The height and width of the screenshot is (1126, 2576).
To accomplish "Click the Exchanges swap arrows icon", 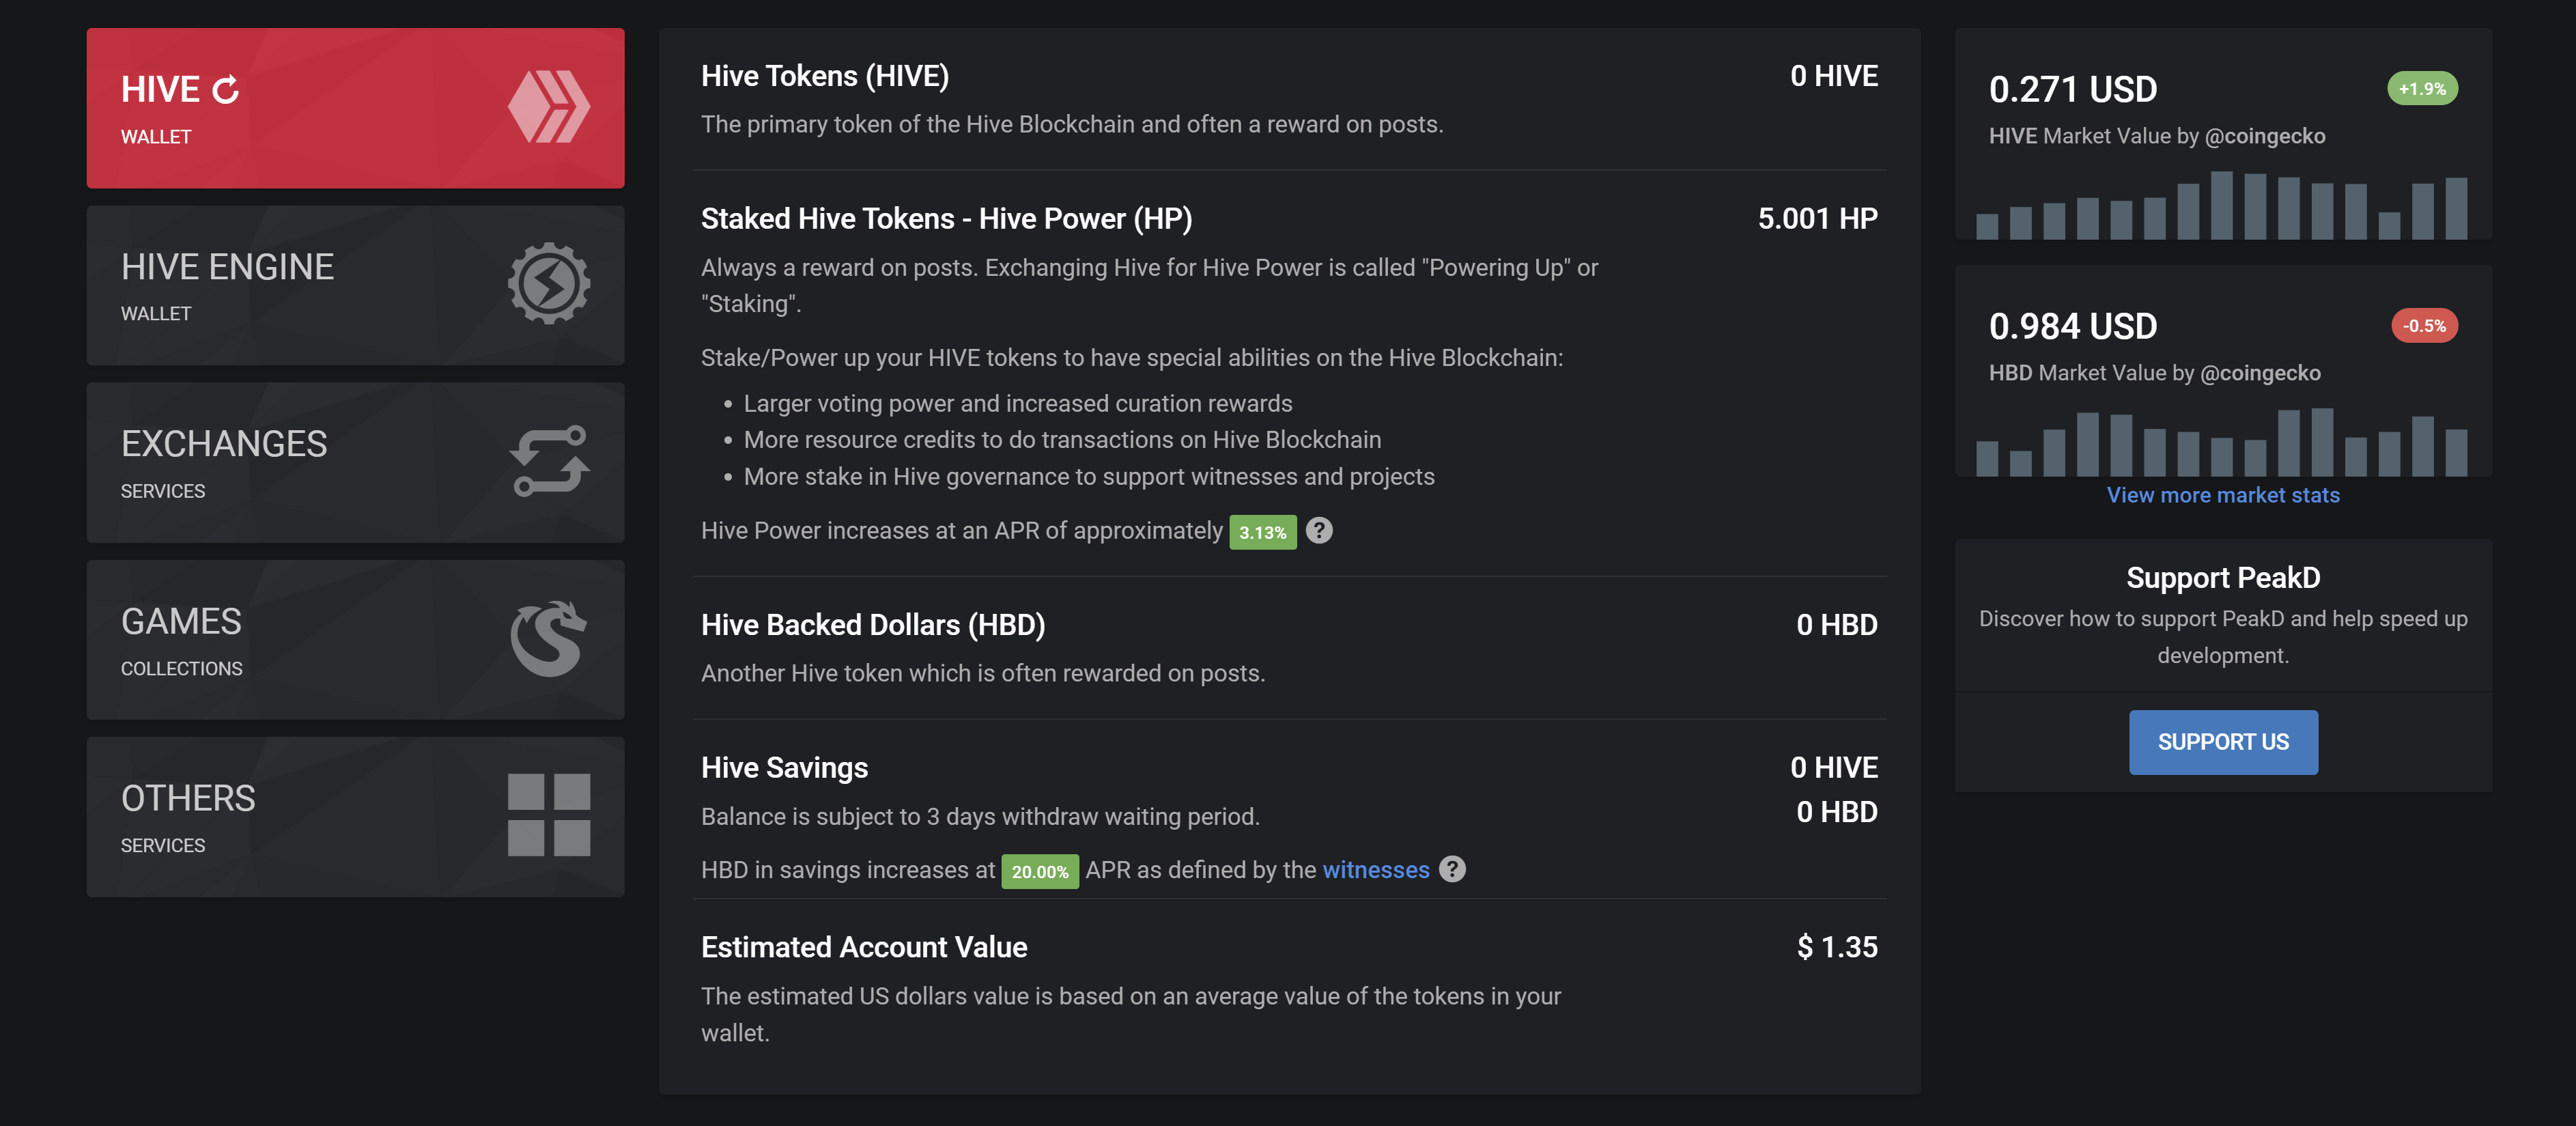I will pos(549,461).
